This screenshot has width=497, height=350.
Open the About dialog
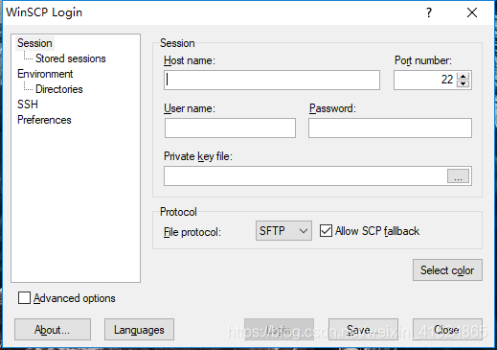point(53,330)
